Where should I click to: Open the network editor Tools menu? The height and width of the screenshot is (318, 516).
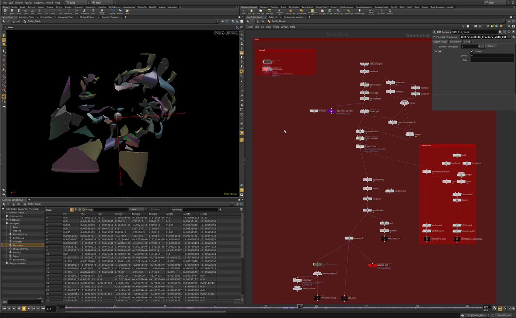(276, 27)
